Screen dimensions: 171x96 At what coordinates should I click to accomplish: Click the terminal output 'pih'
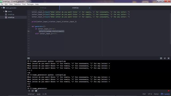point(29,86)
